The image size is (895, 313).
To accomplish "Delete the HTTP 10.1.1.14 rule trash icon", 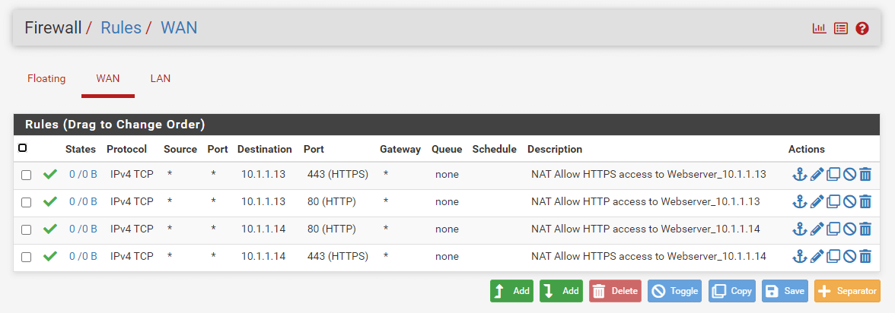I will [x=865, y=229].
